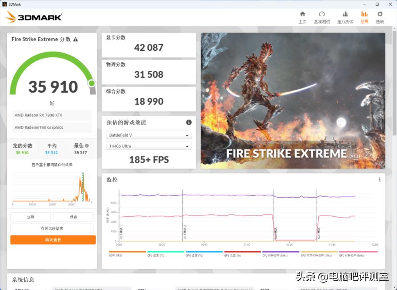397x290 pixels.
Task: Click the 您的分数 value 35 910
Action: click(x=22, y=153)
